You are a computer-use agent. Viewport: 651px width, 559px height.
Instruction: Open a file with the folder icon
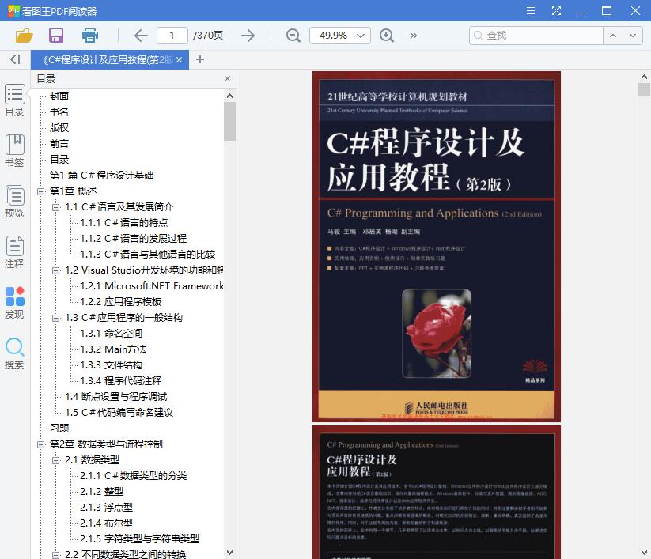(24, 36)
